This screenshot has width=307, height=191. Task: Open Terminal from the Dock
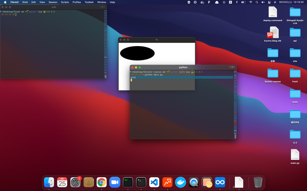coord(141,182)
